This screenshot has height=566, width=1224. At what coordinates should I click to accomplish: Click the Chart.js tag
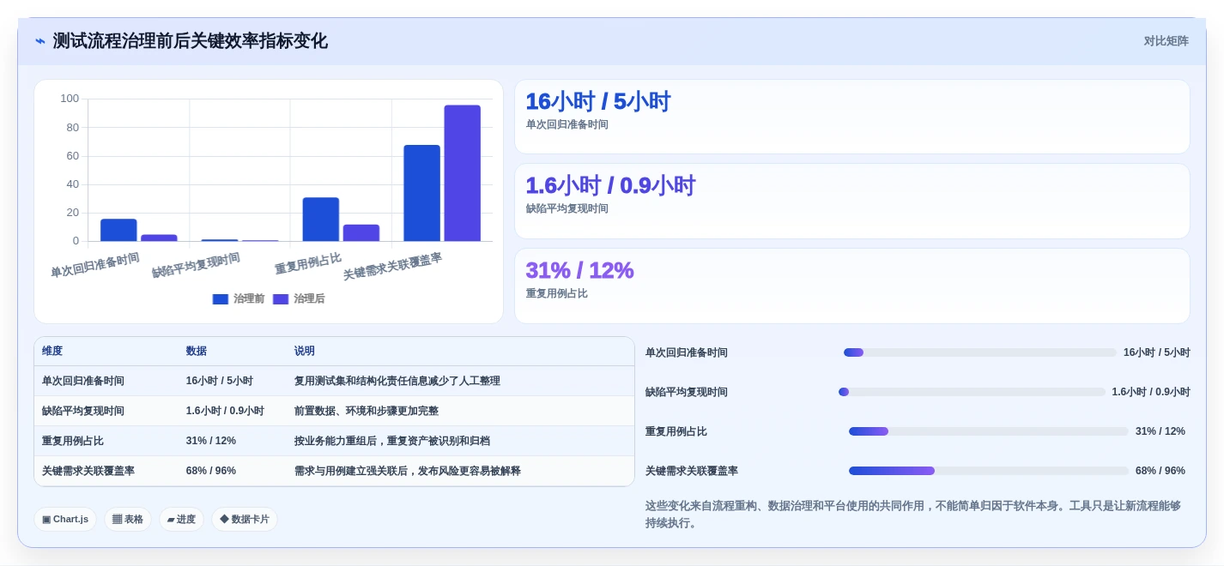coord(65,519)
